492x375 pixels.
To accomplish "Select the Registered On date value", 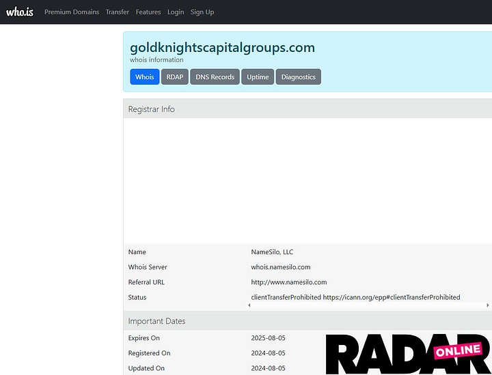I will (268, 352).
